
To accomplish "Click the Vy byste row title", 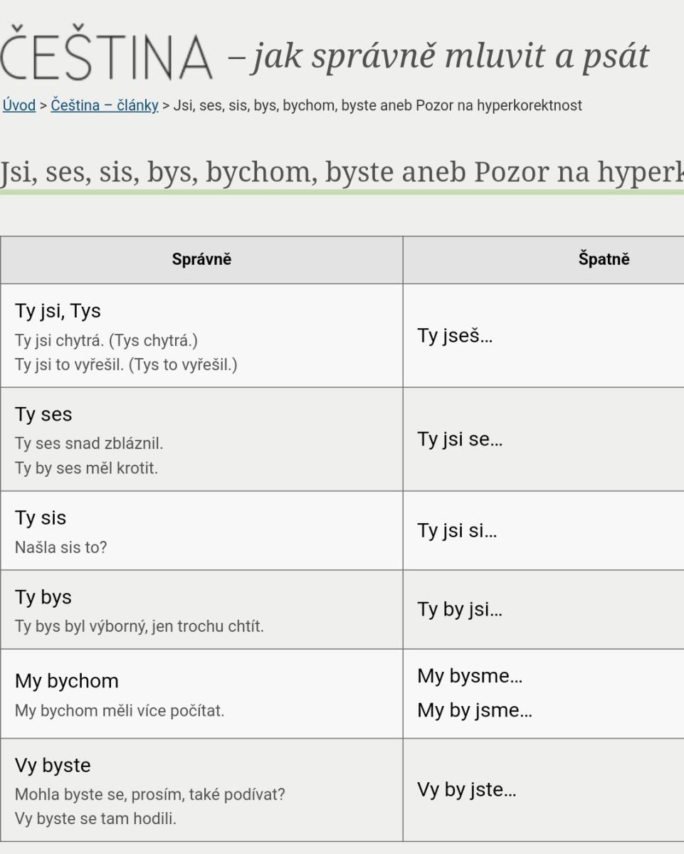I will pos(53,766).
